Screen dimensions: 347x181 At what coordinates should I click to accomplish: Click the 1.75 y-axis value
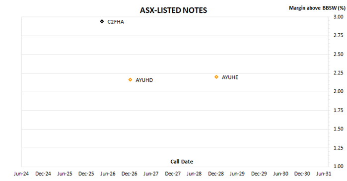tap(339, 110)
